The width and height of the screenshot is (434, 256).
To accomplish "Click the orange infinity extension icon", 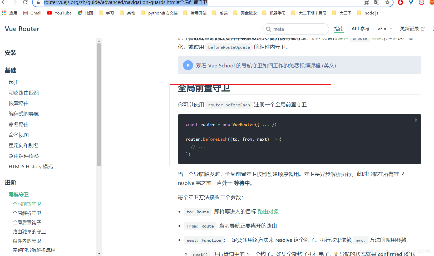I will coord(432,2).
